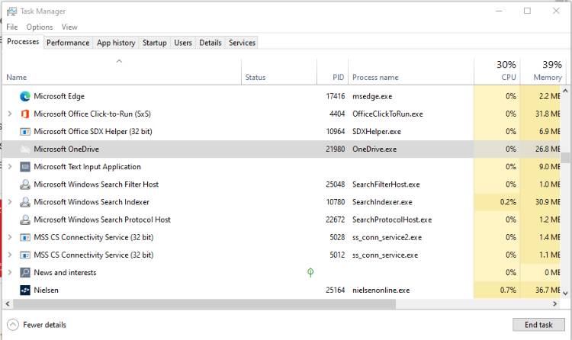The width and height of the screenshot is (572, 340).
Task: Select the Microsoft Office SDX Helper icon
Action: [x=25, y=131]
